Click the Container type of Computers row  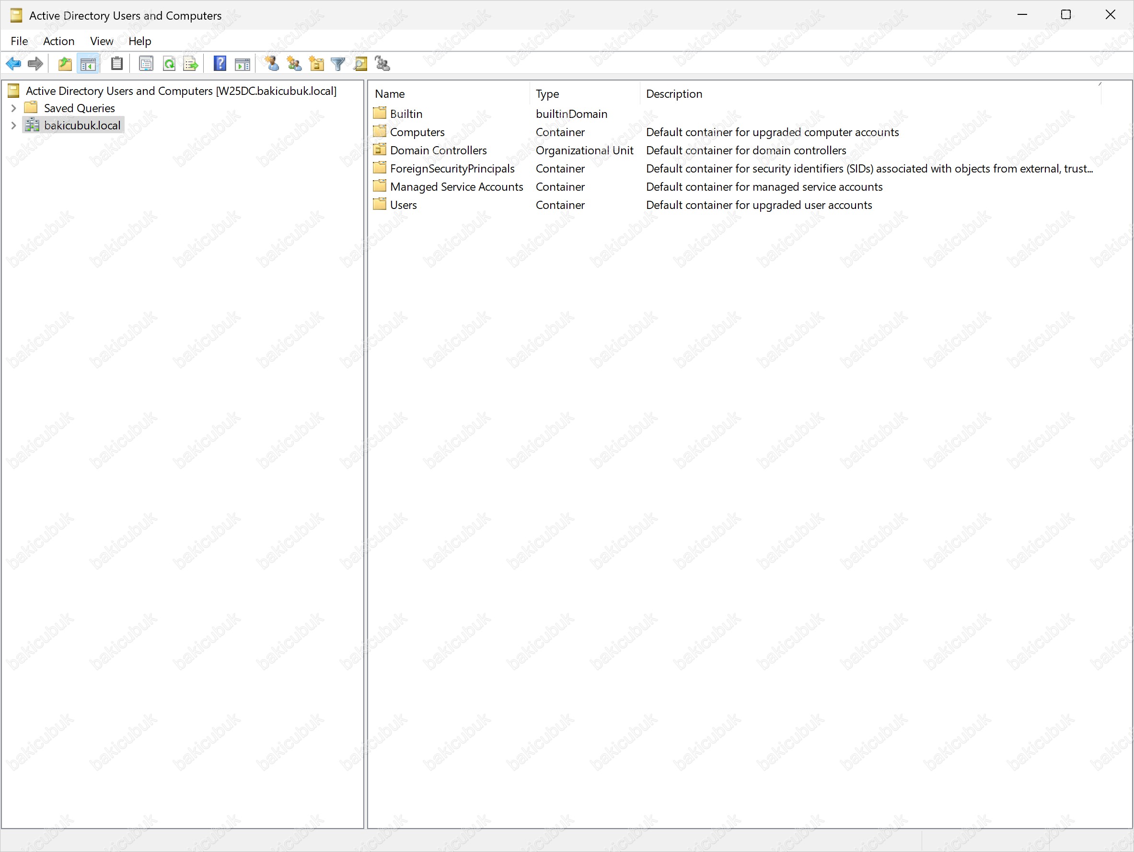(560, 132)
